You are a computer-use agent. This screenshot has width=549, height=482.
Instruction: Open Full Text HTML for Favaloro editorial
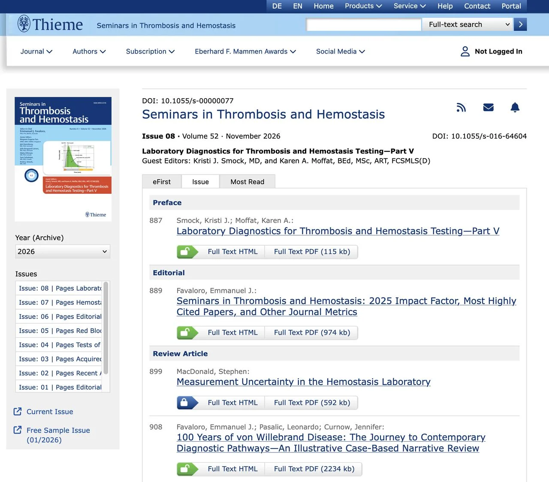[x=232, y=333]
